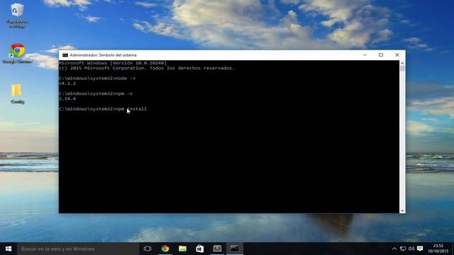Select the yellow folder on desktop
Screen dimensions: 454x255
[x=17, y=93]
